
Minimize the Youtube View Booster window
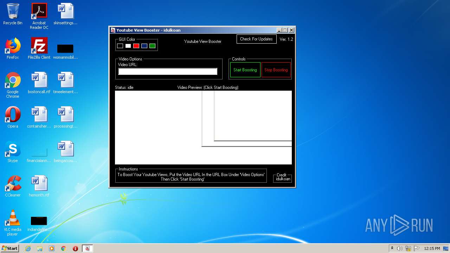point(279,30)
